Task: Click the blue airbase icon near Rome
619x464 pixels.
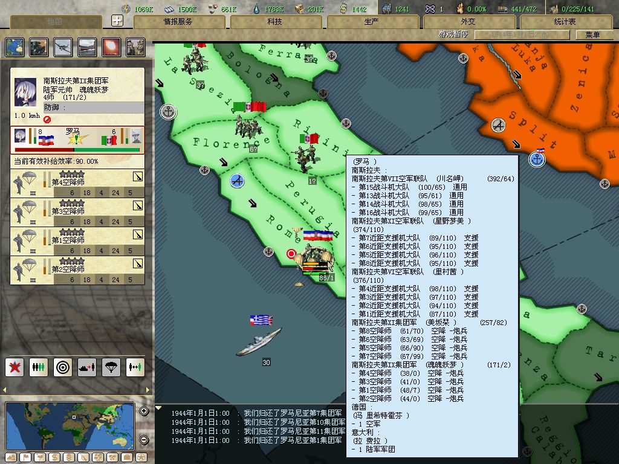Action: tap(237, 181)
